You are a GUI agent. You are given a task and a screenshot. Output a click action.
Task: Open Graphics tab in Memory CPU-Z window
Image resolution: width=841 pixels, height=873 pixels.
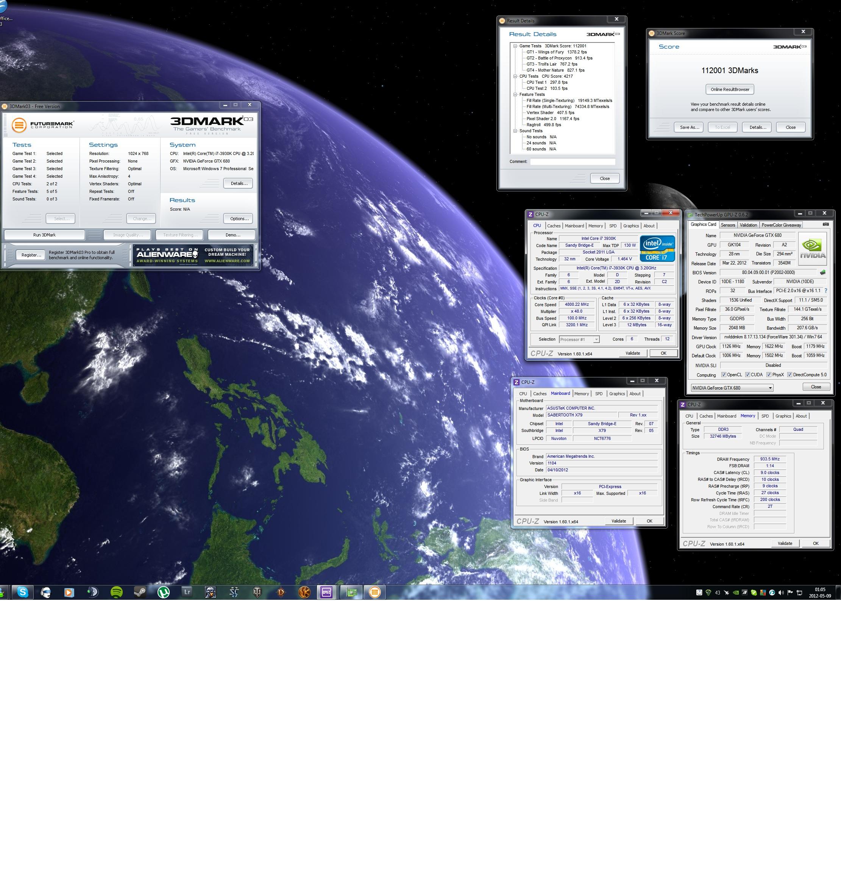tap(783, 416)
